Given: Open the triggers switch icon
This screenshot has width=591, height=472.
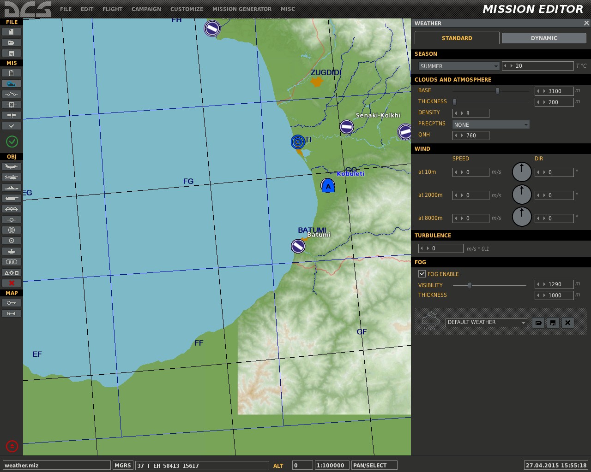Looking at the screenshot, I should (12, 94).
